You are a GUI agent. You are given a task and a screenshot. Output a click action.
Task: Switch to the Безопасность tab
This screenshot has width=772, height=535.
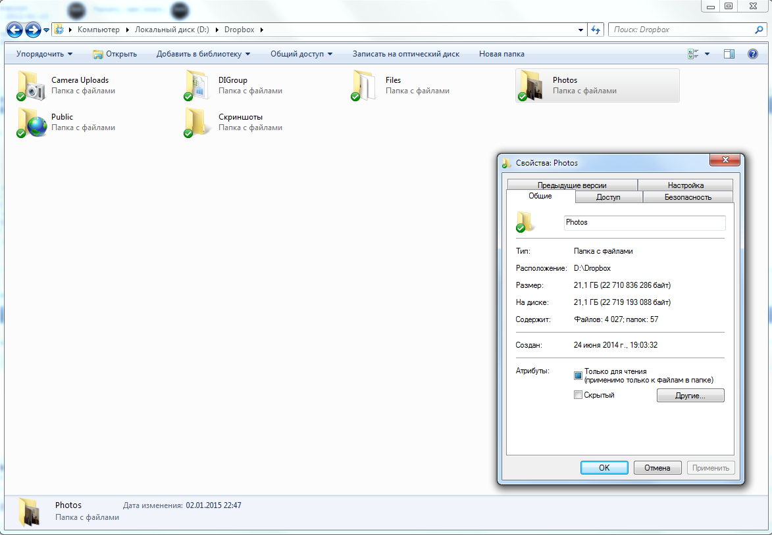[688, 197]
